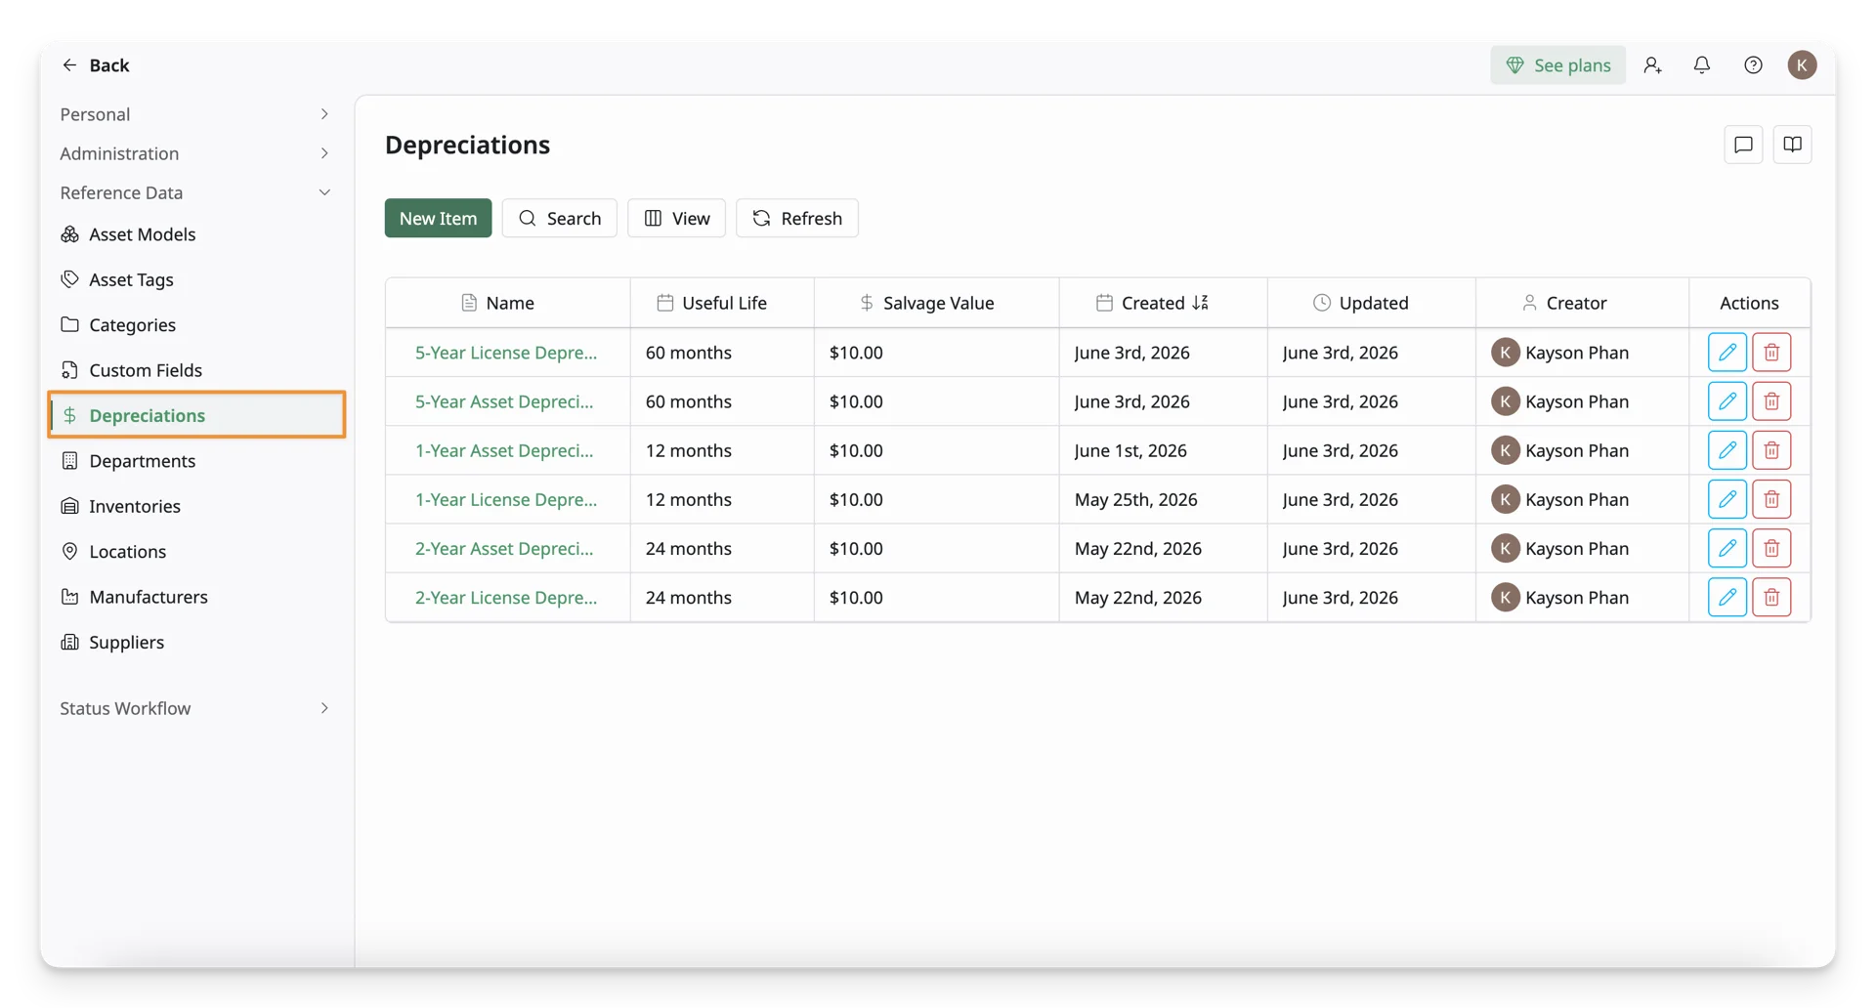Go to Inventories
This screenshot has width=1876, height=1008.
[x=195, y=506]
